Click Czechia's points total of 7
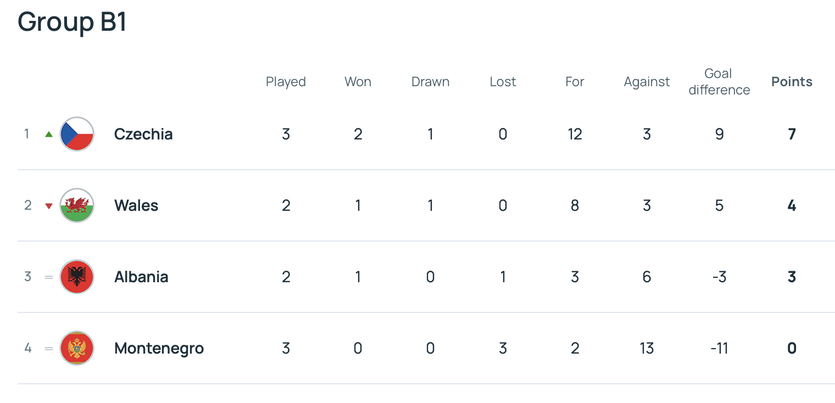The height and width of the screenshot is (403, 835). (792, 134)
